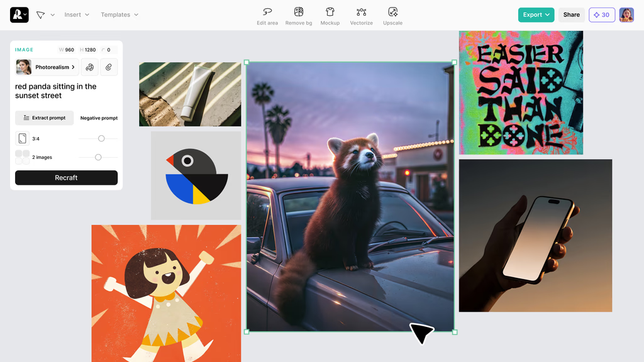Upscale the selected image

(392, 16)
